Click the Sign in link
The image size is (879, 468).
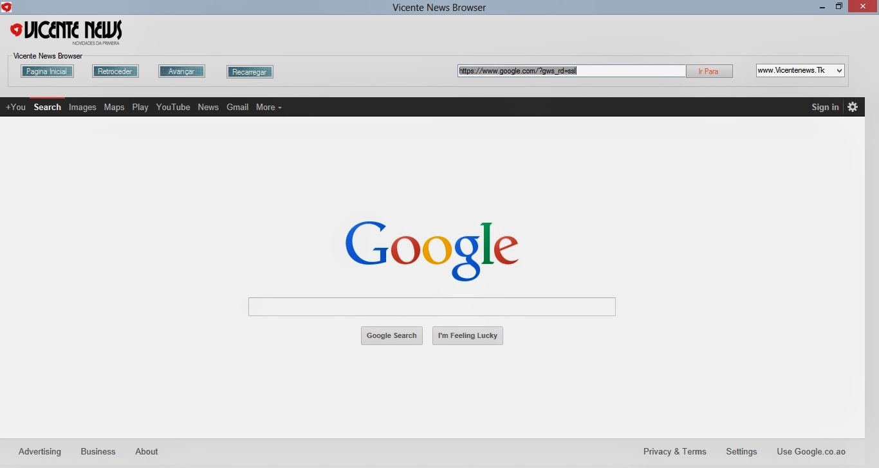(x=825, y=107)
